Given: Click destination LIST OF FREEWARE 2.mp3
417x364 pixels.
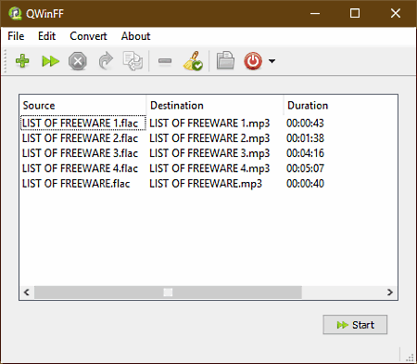Looking at the screenshot, I should click(x=209, y=138).
